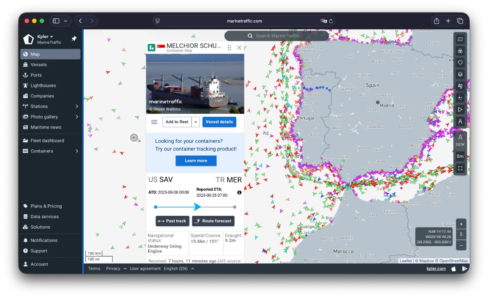This screenshot has height=298, width=488.
Task: Open the map layers stack icon
Action: [460, 74]
